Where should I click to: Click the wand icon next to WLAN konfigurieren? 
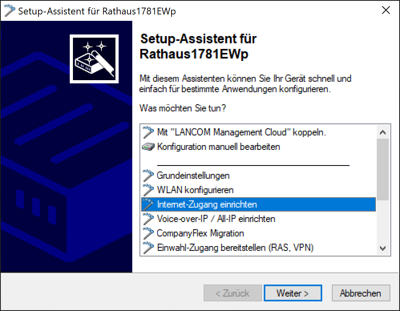point(148,190)
